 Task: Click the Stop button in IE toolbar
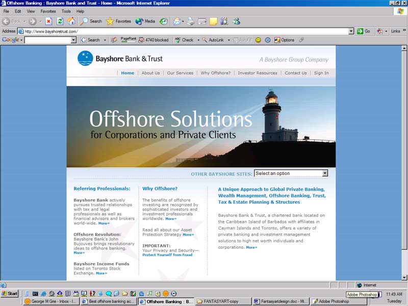pyautogui.click(x=48, y=21)
